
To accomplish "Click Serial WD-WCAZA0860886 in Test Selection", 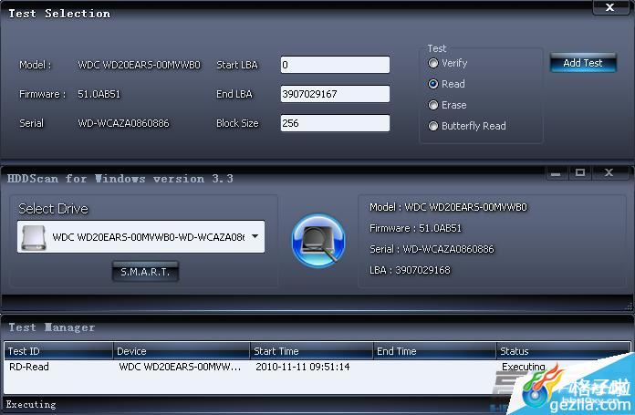I will click(123, 123).
